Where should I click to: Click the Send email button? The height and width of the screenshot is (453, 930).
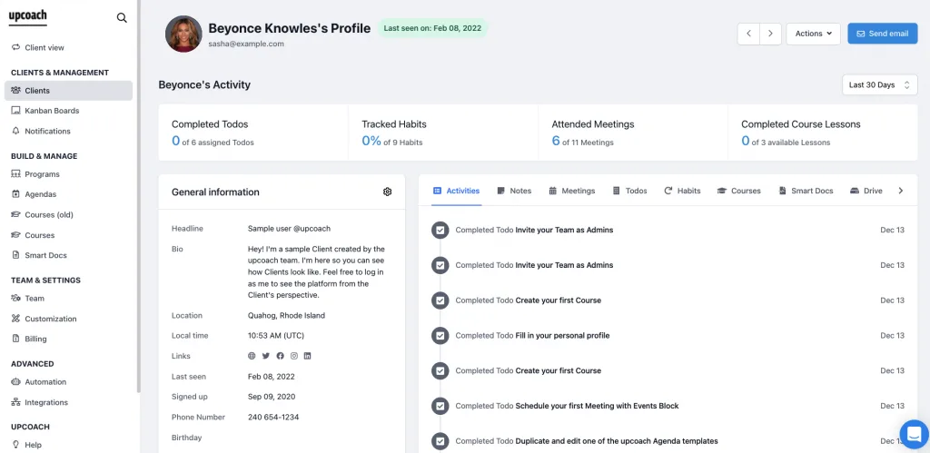pyautogui.click(x=882, y=34)
